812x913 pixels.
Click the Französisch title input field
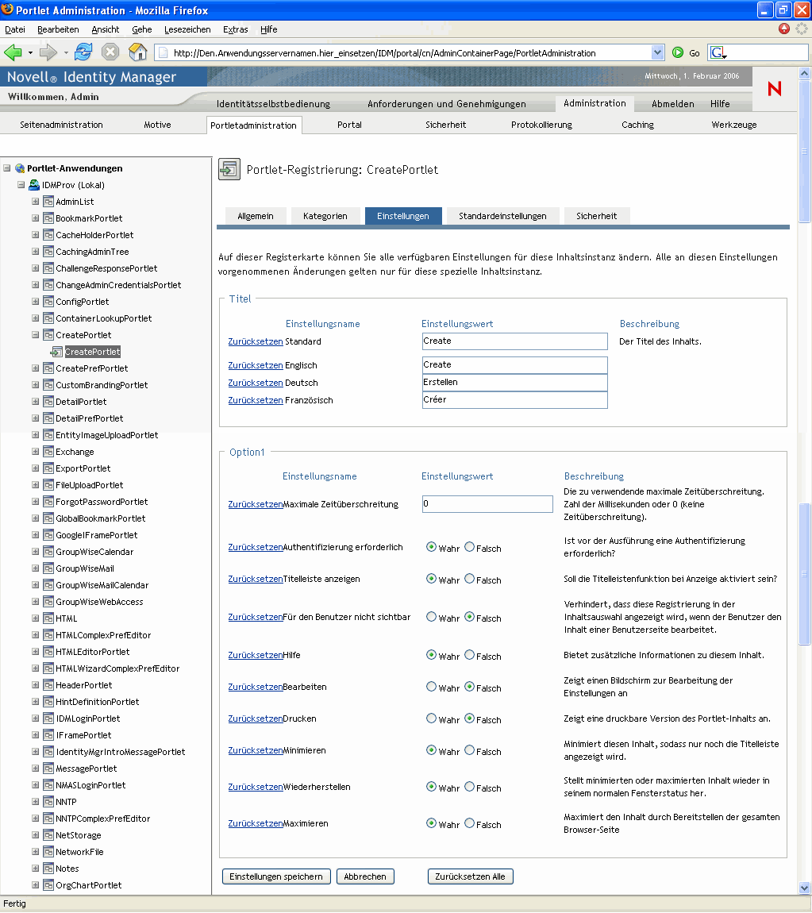(515, 400)
